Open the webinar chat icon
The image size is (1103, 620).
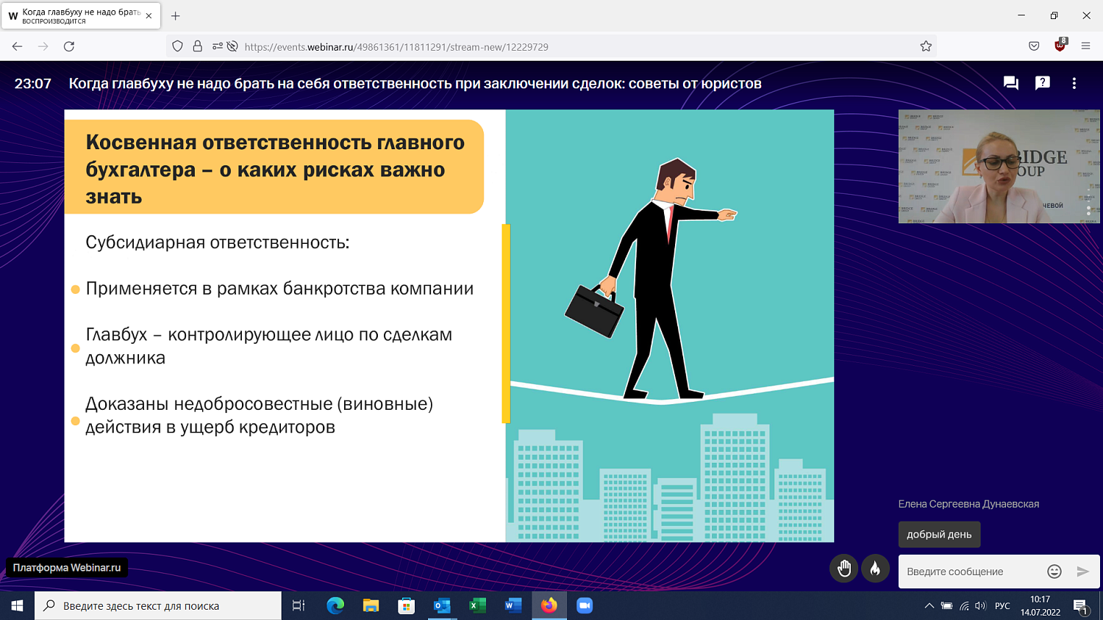point(1010,83)
